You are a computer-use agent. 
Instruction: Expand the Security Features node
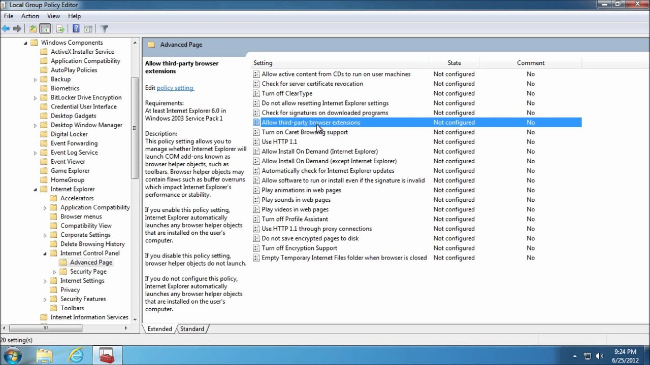(45, 299)
